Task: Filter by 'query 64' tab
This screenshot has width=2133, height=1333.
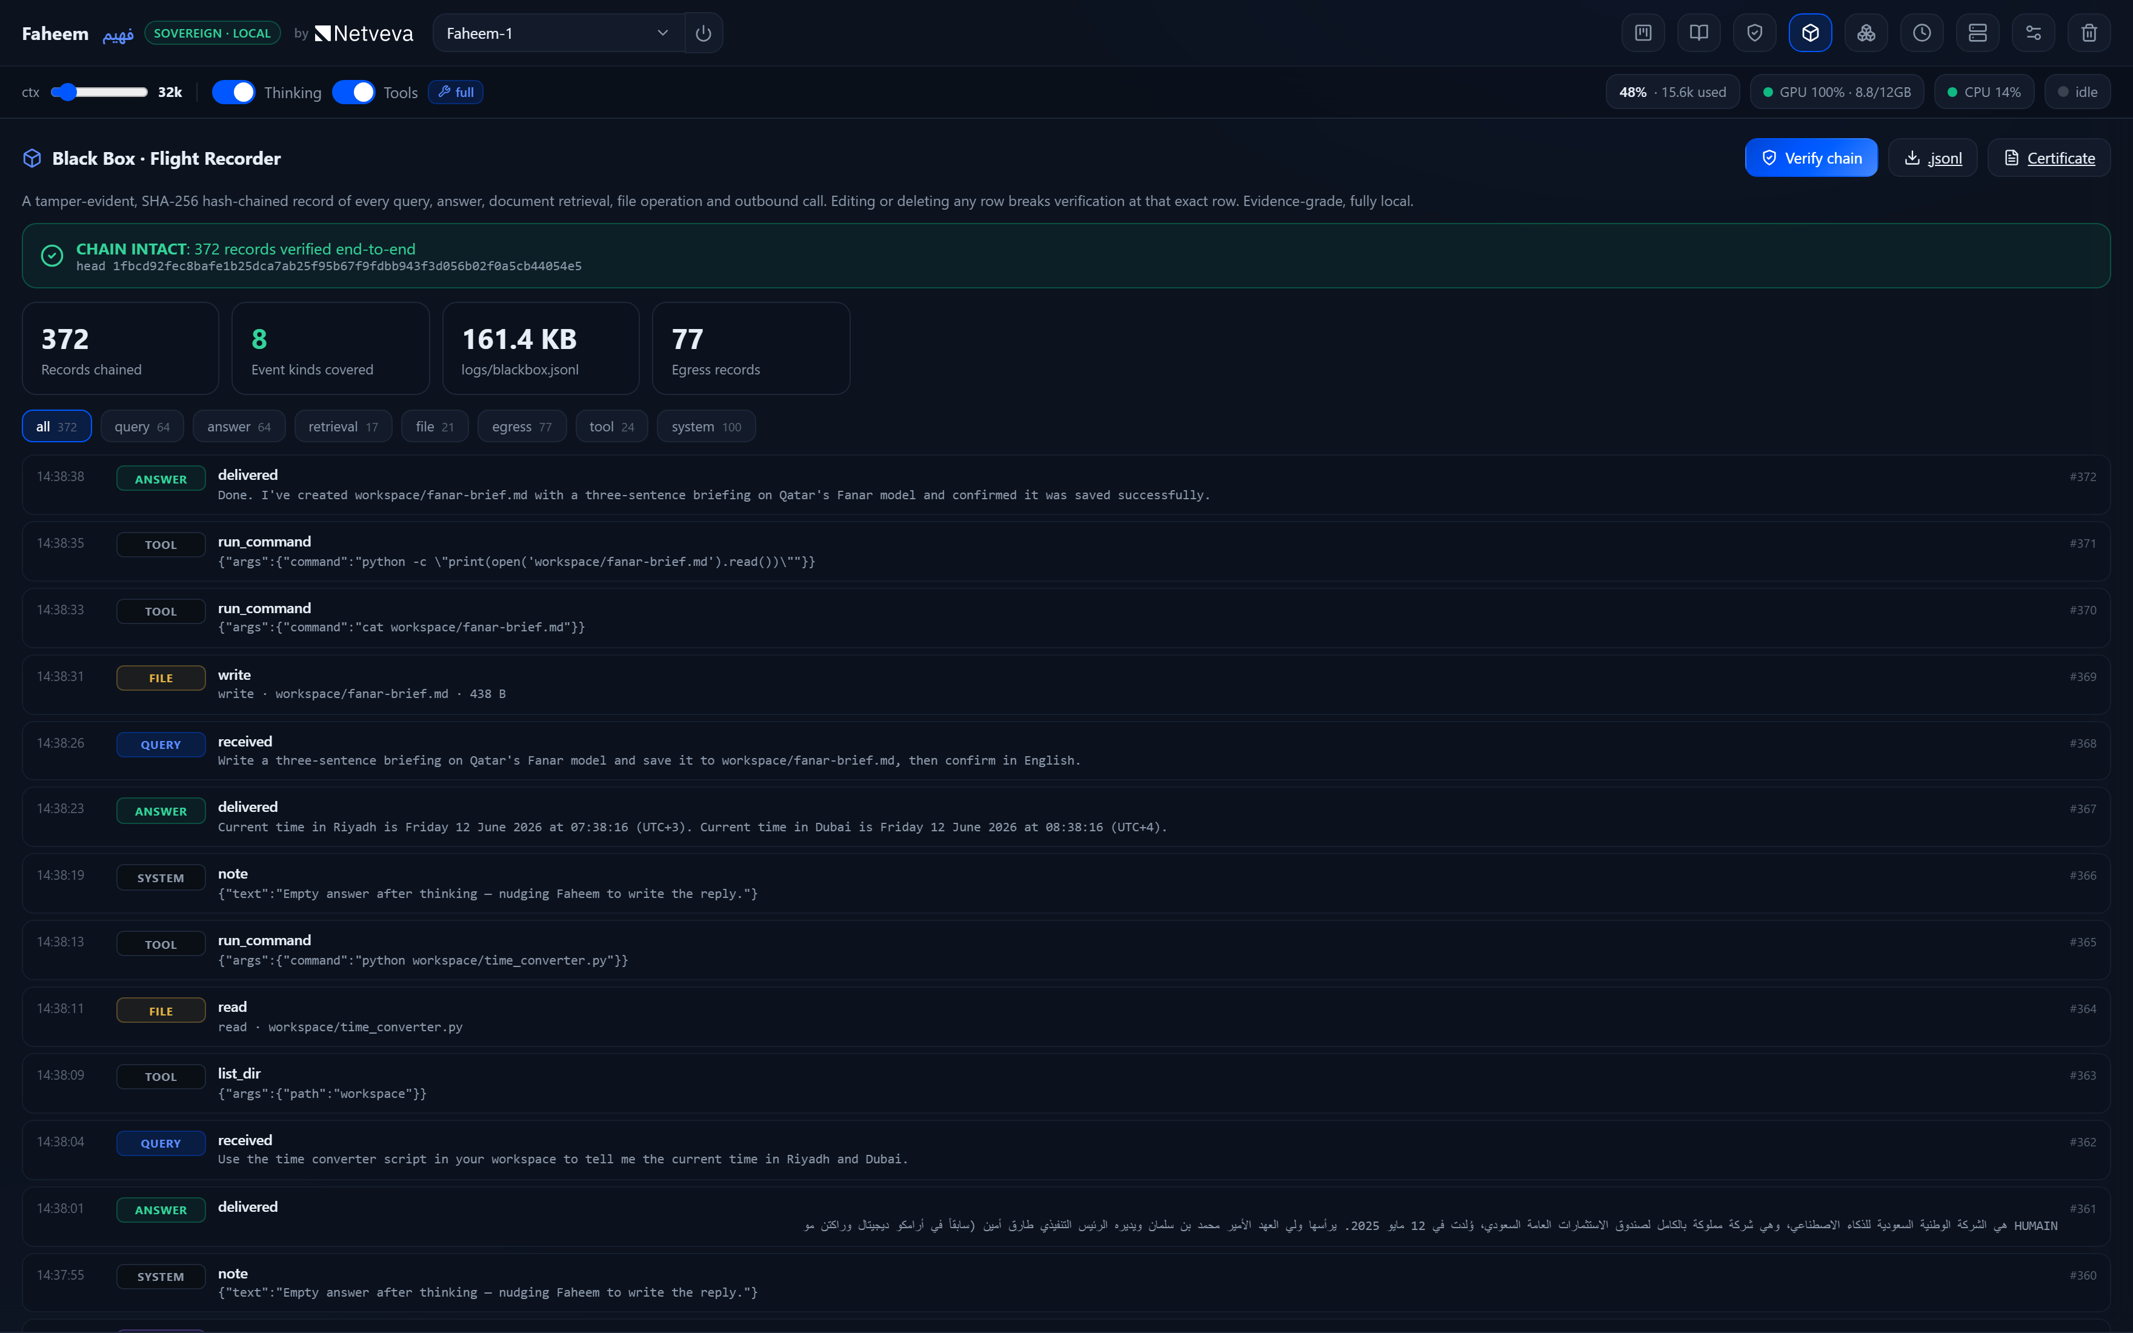Action: (x=142, y=427)
